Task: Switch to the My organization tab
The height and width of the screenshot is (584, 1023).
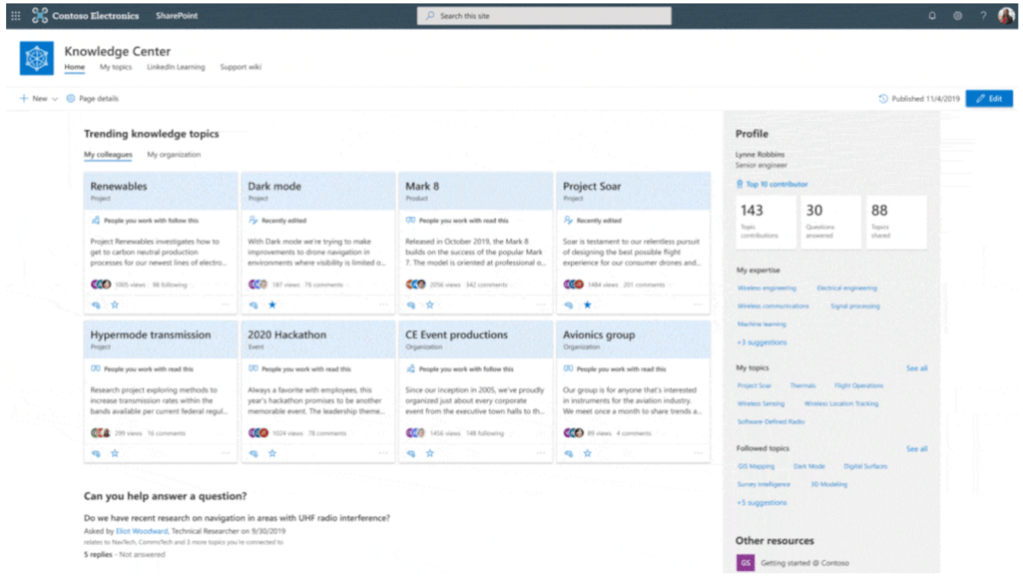Action: coord(174,155)
